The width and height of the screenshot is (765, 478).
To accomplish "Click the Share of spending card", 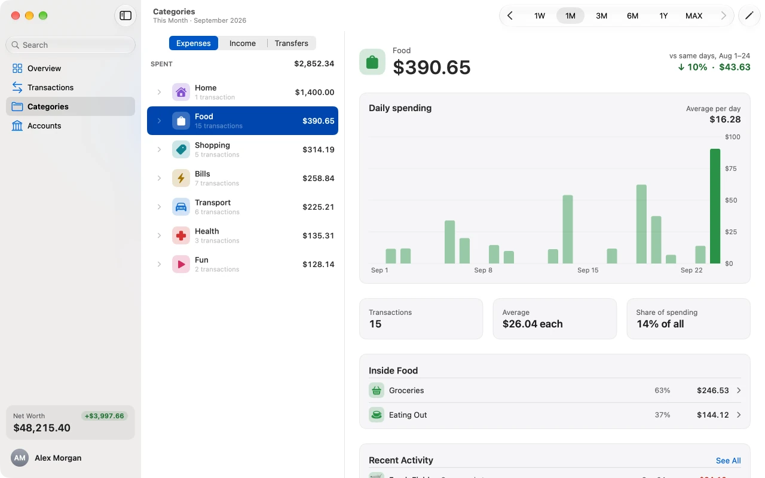I will pyautogui.click(x=688, y=318).
